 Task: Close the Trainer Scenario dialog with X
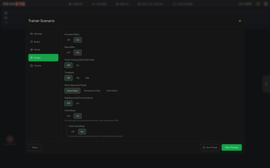pyautogui.click(x=240, y=21)
